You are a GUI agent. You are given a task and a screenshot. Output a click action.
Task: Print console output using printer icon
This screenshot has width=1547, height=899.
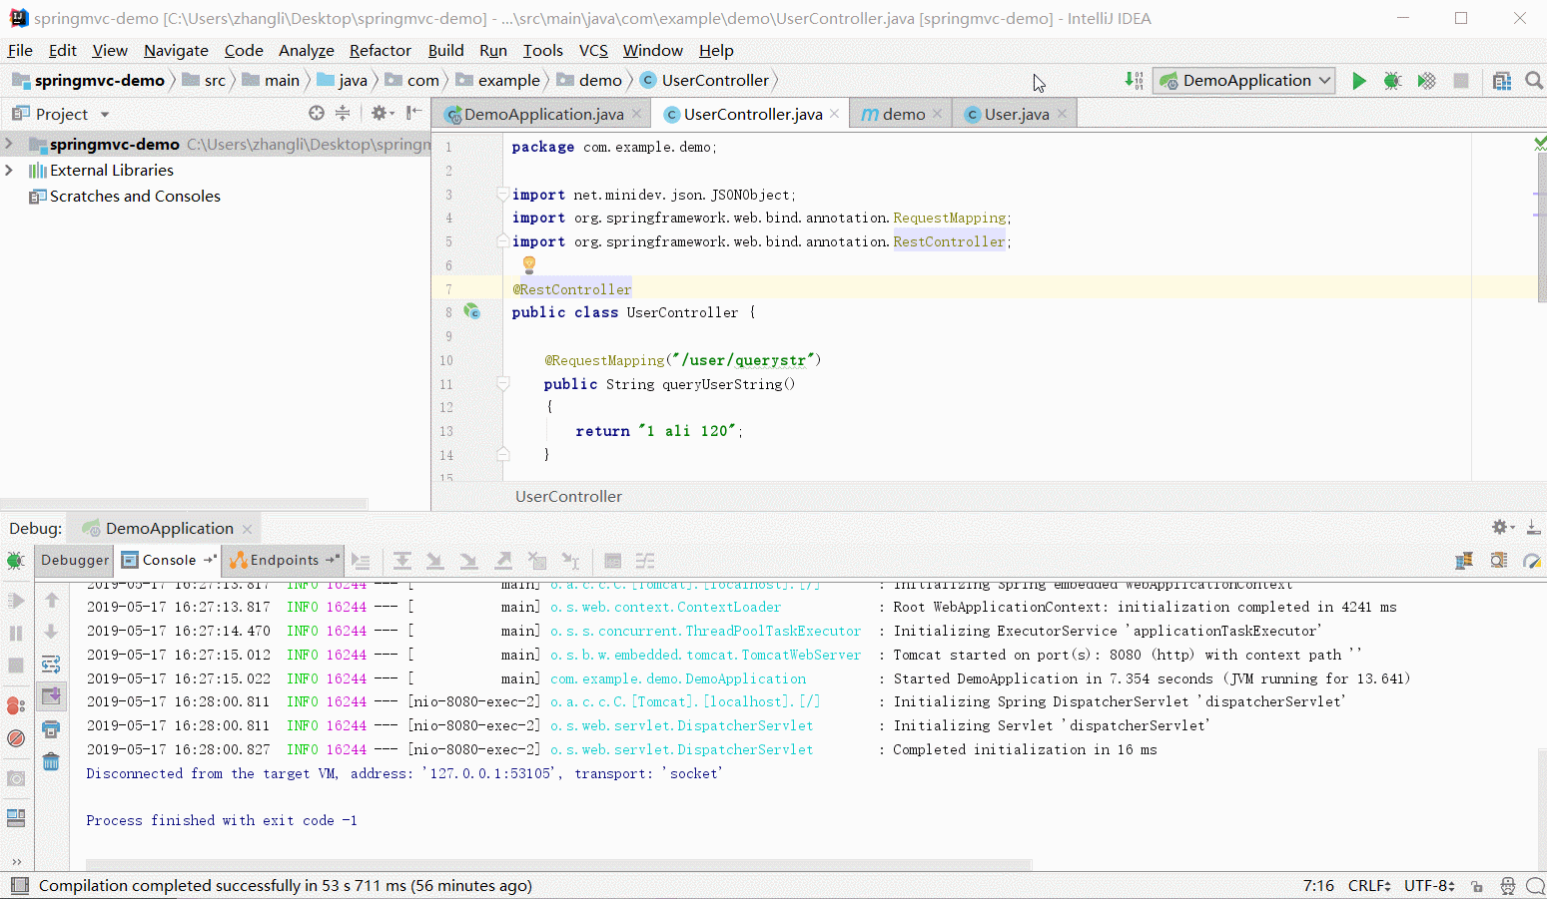click(51, 729)
